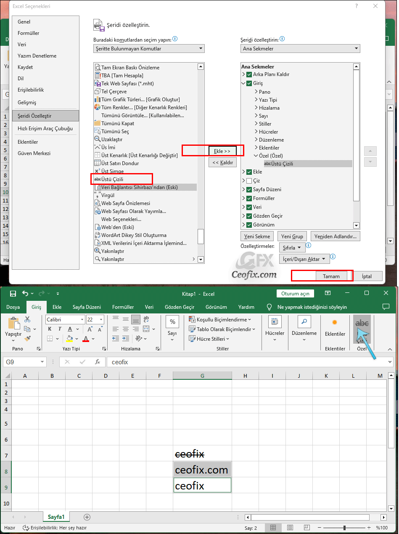
Task: Click the 'Yeni Sekme' button
Action: coord(257,237)
